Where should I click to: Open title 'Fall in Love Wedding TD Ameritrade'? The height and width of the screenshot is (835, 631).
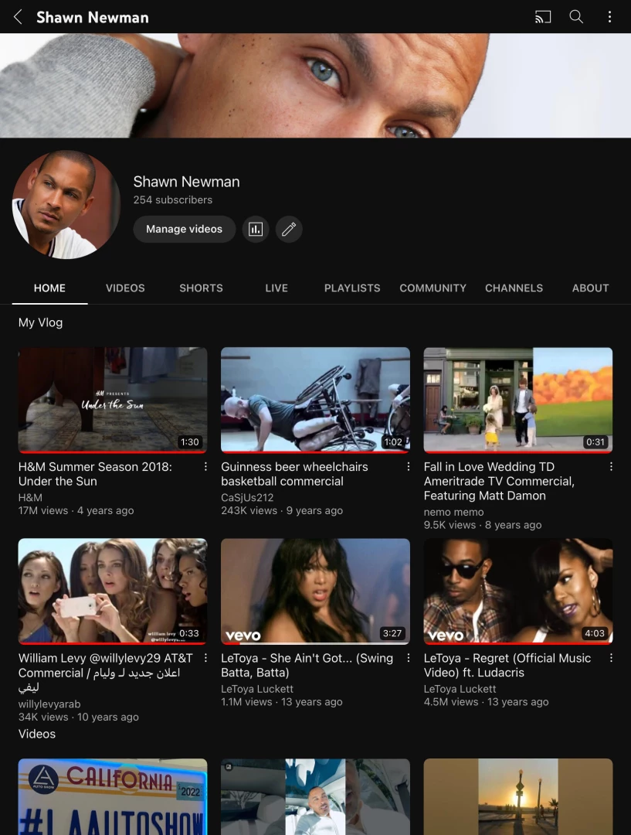(499, 482)
